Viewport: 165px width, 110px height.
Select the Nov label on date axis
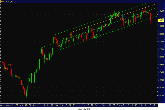pos(7,105)
